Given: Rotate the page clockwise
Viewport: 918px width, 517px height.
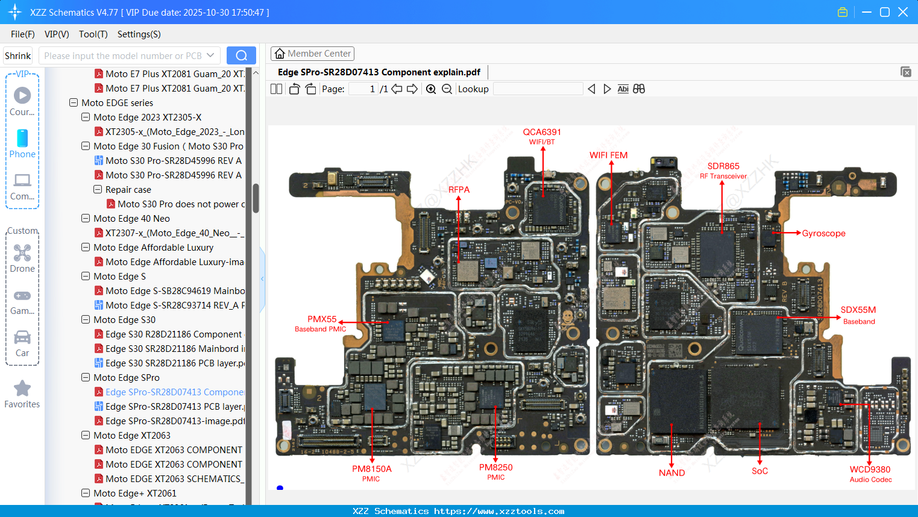Looking at the screenshot, I should (x=310, y=89).
